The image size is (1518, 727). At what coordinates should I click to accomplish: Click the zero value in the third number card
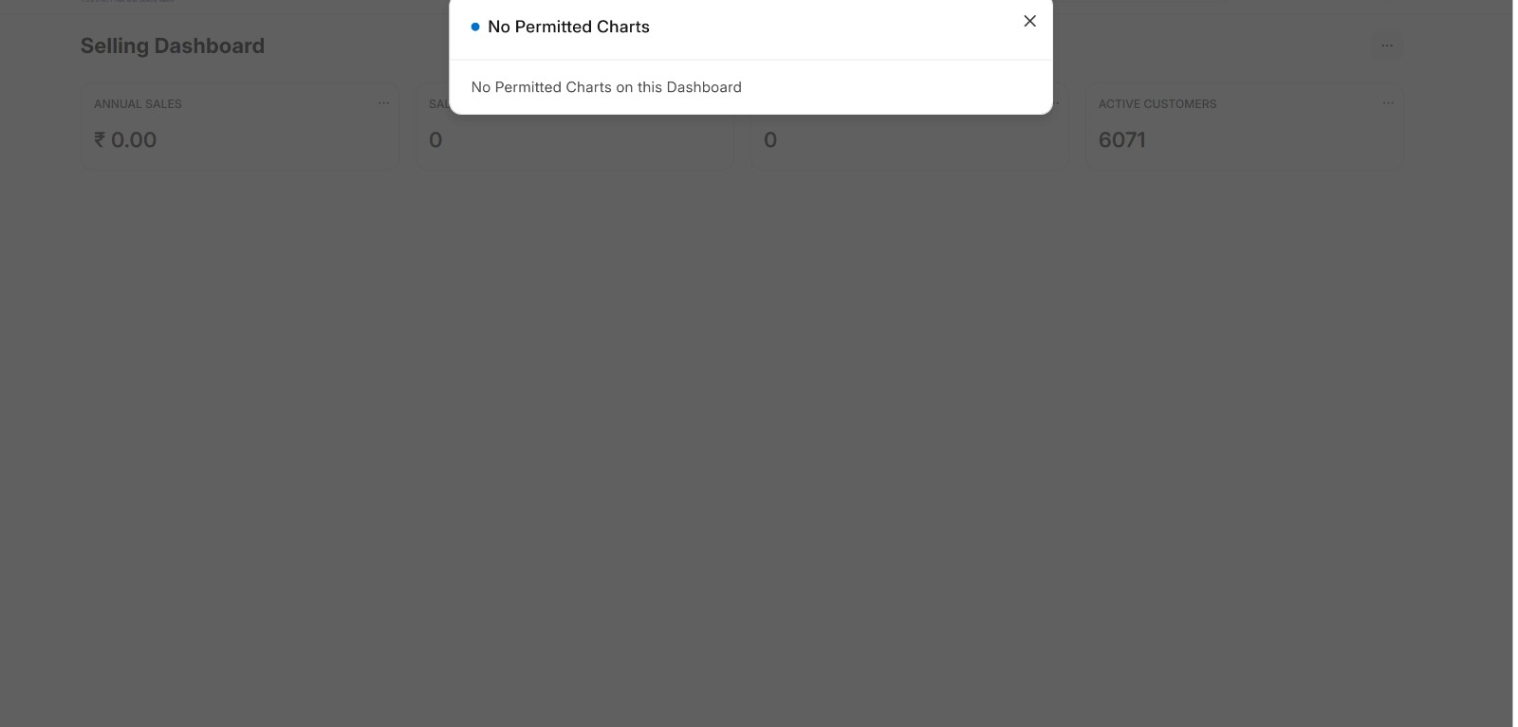coord(770,140)
